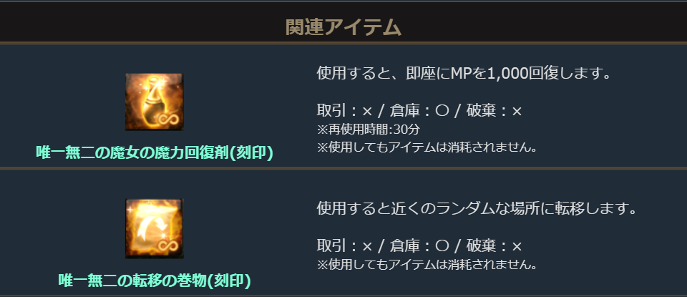Image resolution: width=687 pixels, height=297 pixels.
Task: Open the 唯一無二の転移の巻物(刻印) item link
Action: point(155,280)
